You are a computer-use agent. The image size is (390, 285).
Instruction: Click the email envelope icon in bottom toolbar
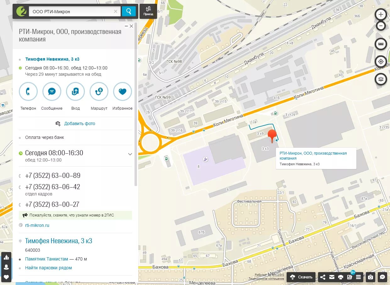[x=332, y=277]
